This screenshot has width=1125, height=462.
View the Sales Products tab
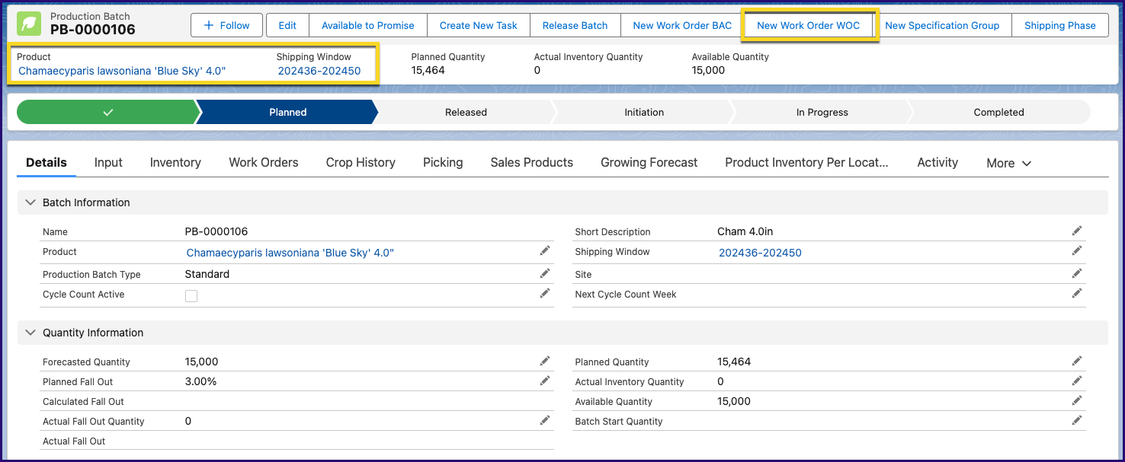point(532,162)
